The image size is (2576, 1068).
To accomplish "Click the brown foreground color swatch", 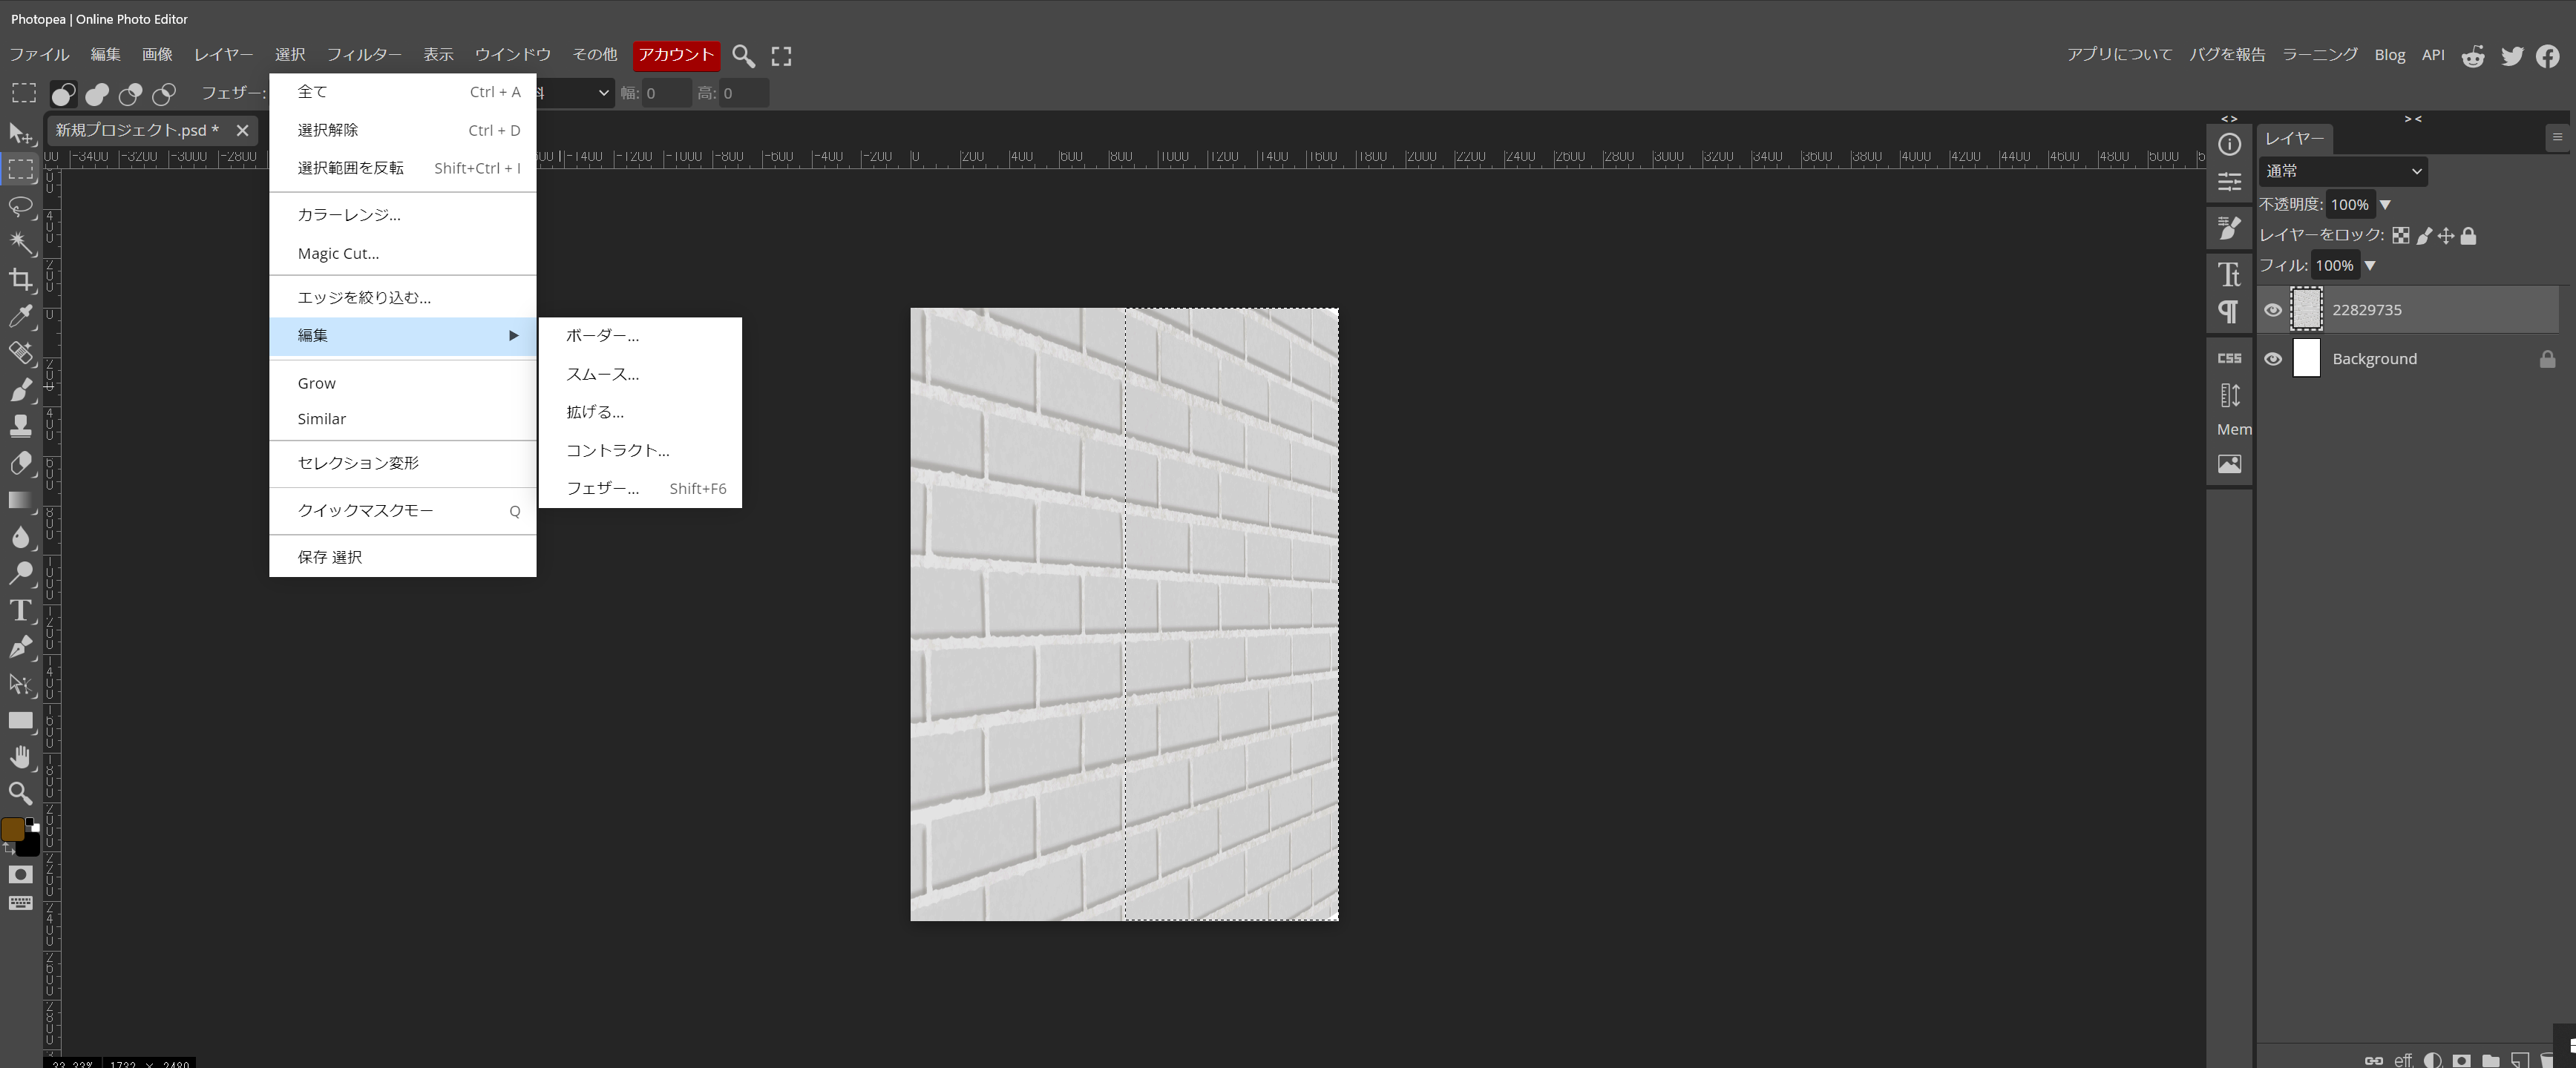I will [13, 829].
